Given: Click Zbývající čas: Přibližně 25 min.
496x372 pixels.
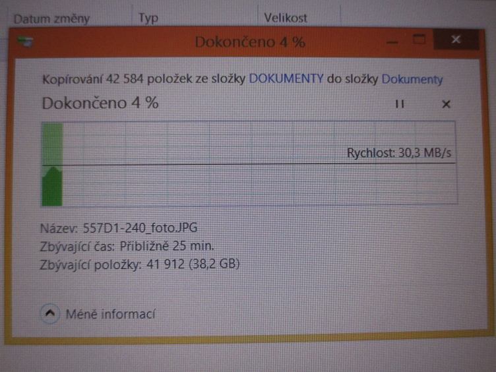Looking at the screenshot, I should [x=127, y=246].
